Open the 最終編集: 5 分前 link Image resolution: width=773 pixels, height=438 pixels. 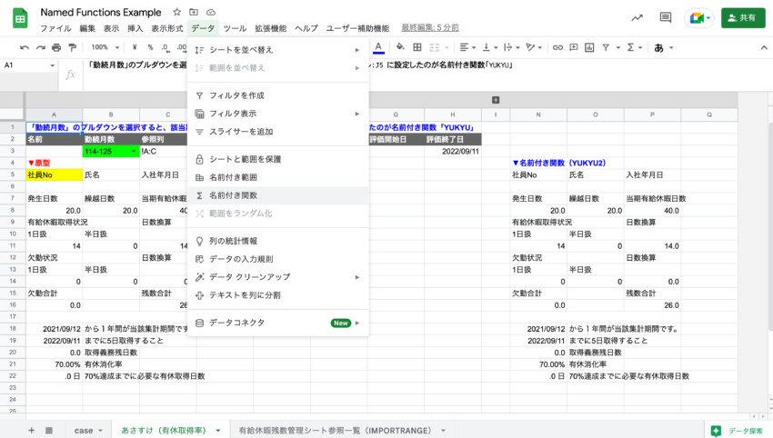pyautogui.click(x=430, y=28)
